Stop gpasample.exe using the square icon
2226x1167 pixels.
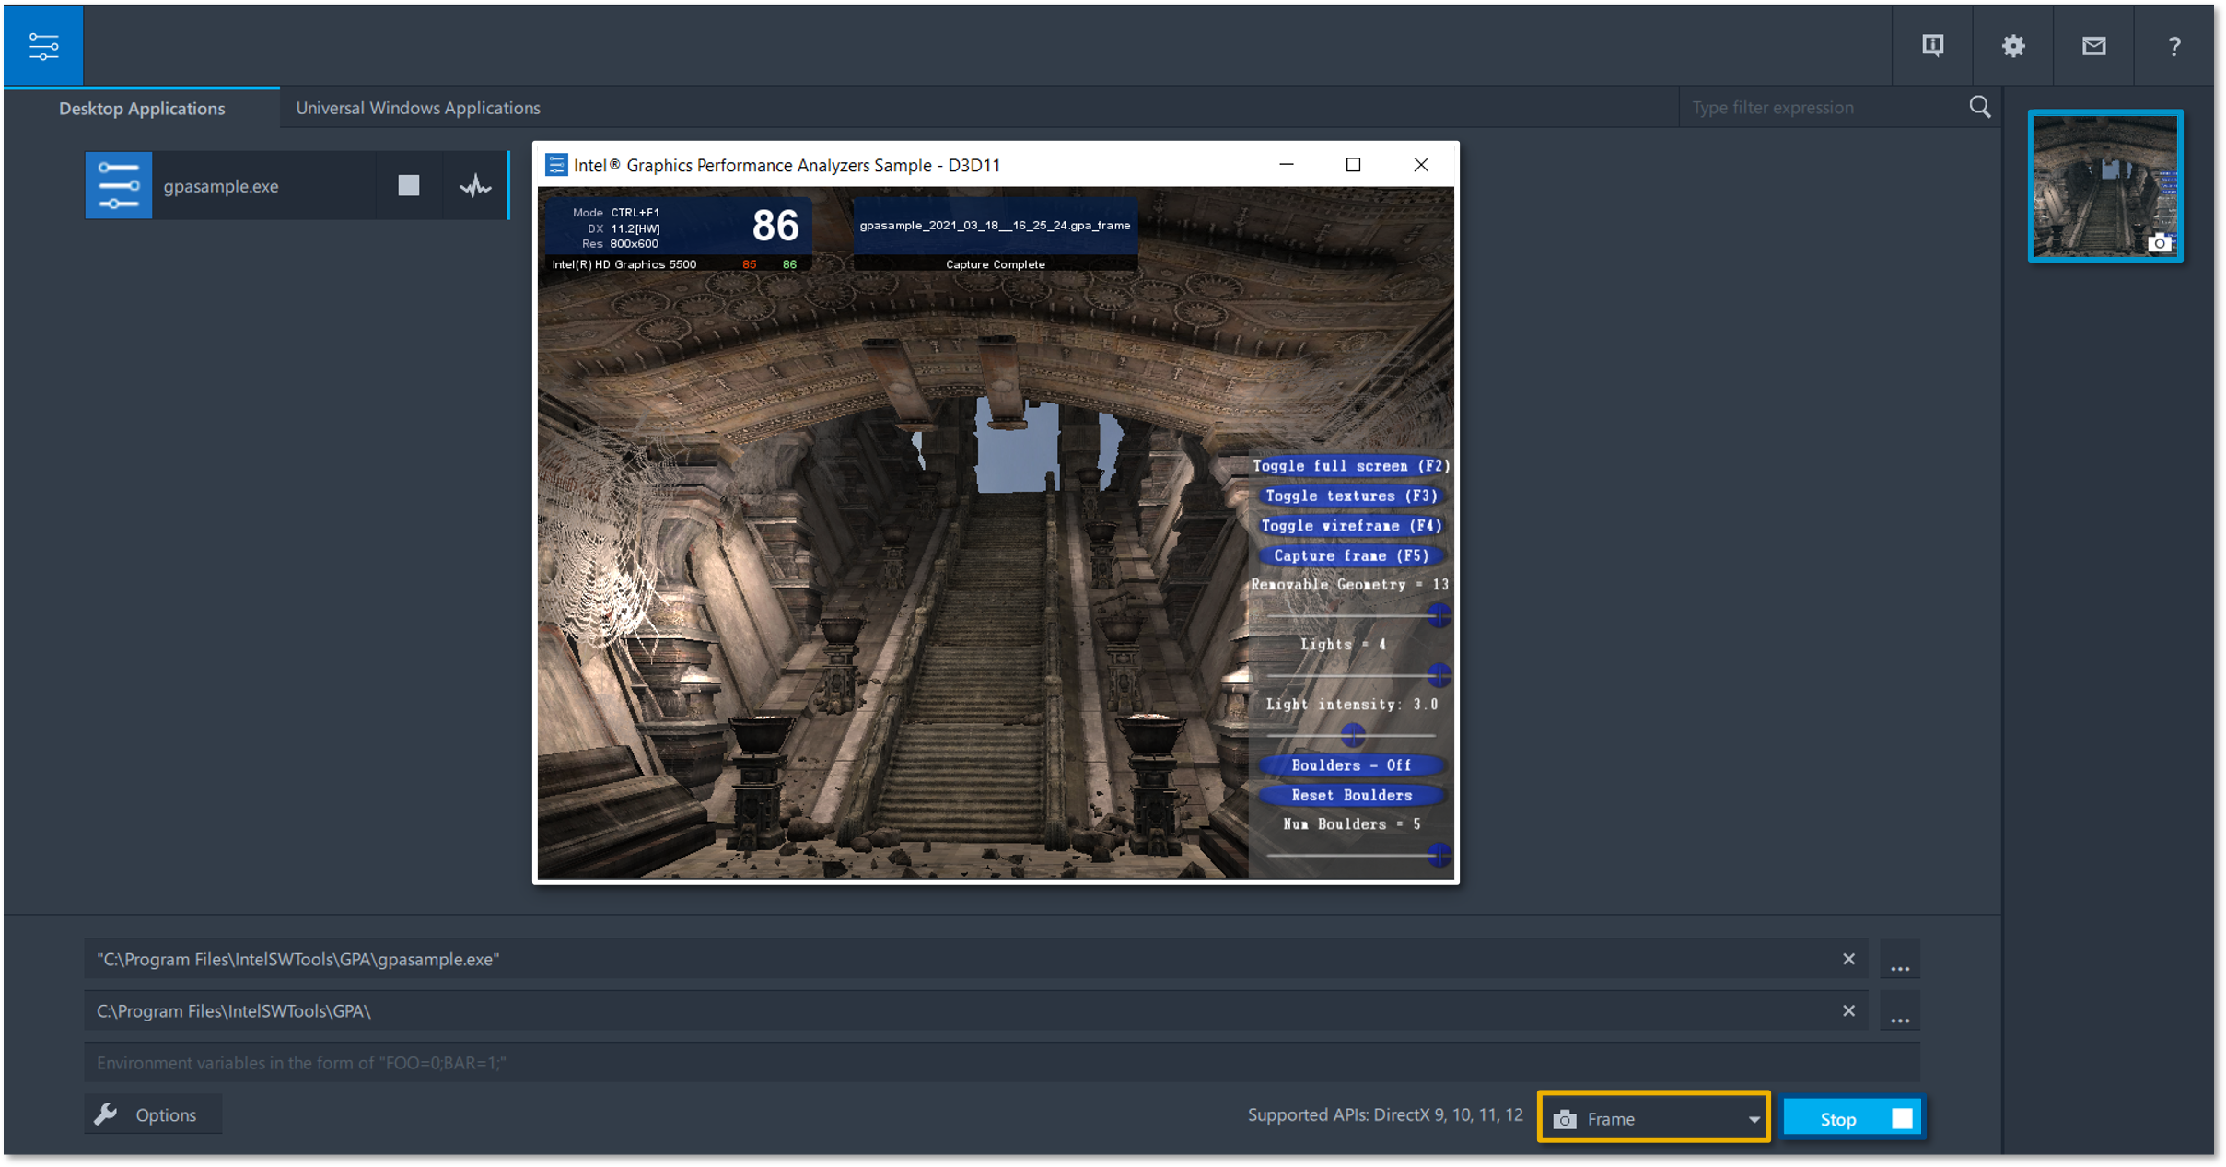[409, 185]
